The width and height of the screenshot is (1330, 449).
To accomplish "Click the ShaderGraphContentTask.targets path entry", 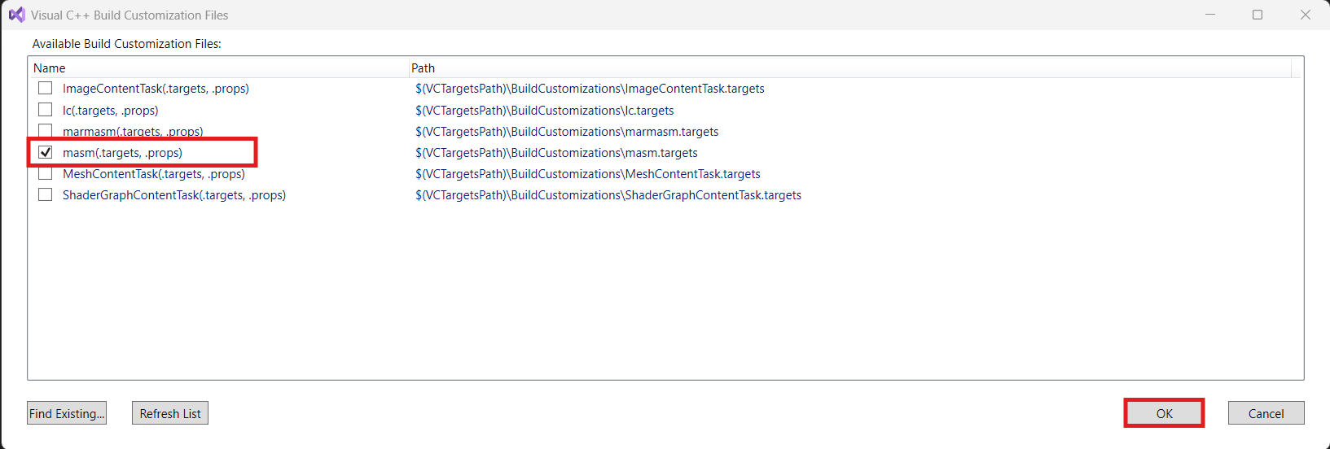I will (608, 195).
